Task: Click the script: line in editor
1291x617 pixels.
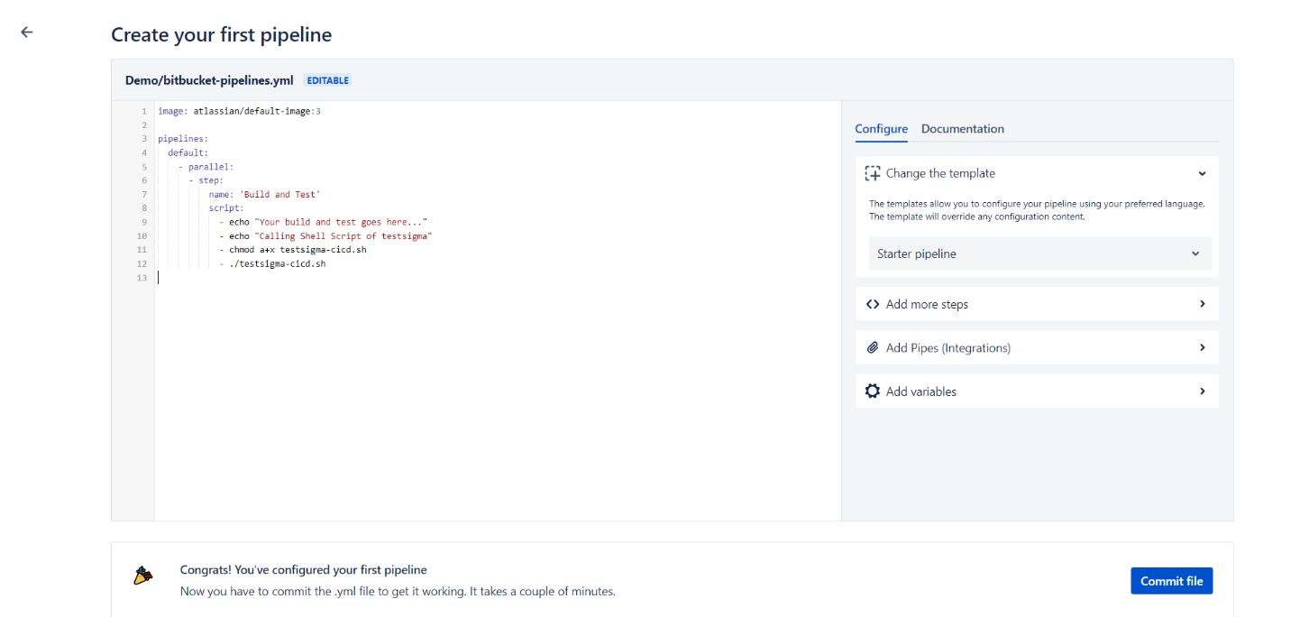Action: [x=226, y=208]
